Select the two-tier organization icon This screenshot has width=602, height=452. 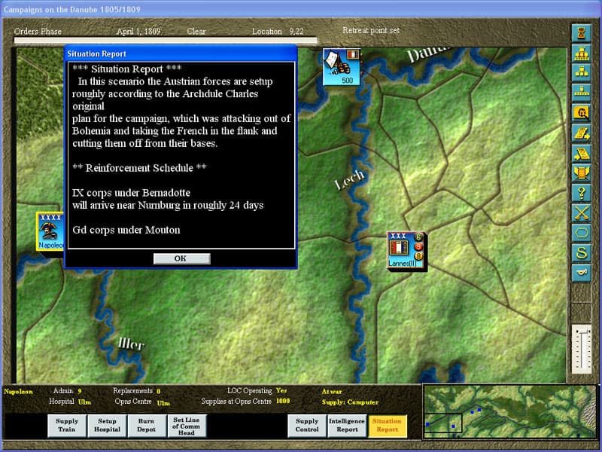pos(581,72)
